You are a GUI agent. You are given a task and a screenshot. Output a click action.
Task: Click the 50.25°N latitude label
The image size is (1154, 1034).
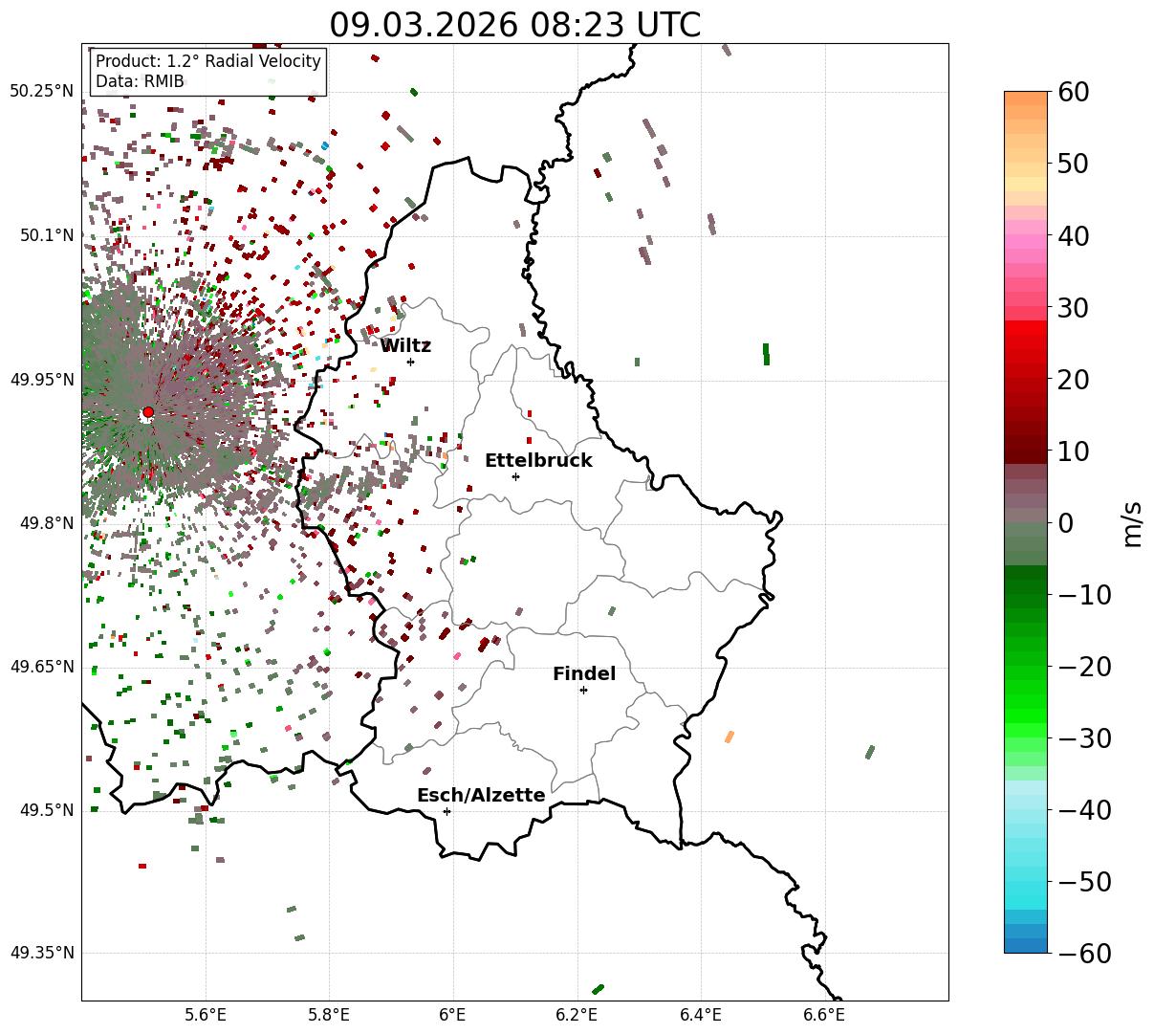(41, 91)
